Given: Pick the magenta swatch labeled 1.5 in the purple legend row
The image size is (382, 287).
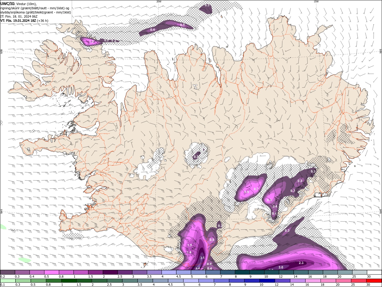Looking at the screenshot, I should pyautogui.click(x=95, y=272).
